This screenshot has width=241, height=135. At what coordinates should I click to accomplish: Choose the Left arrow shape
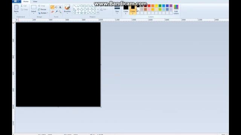tap(92, 9)
